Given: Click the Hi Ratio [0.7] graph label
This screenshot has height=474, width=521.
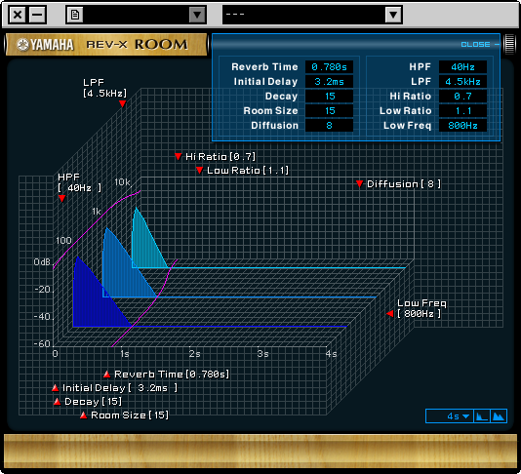Looking at the screenshot, I should pos(220,156).
